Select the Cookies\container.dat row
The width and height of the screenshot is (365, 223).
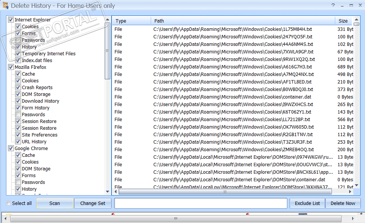[233, 97]
